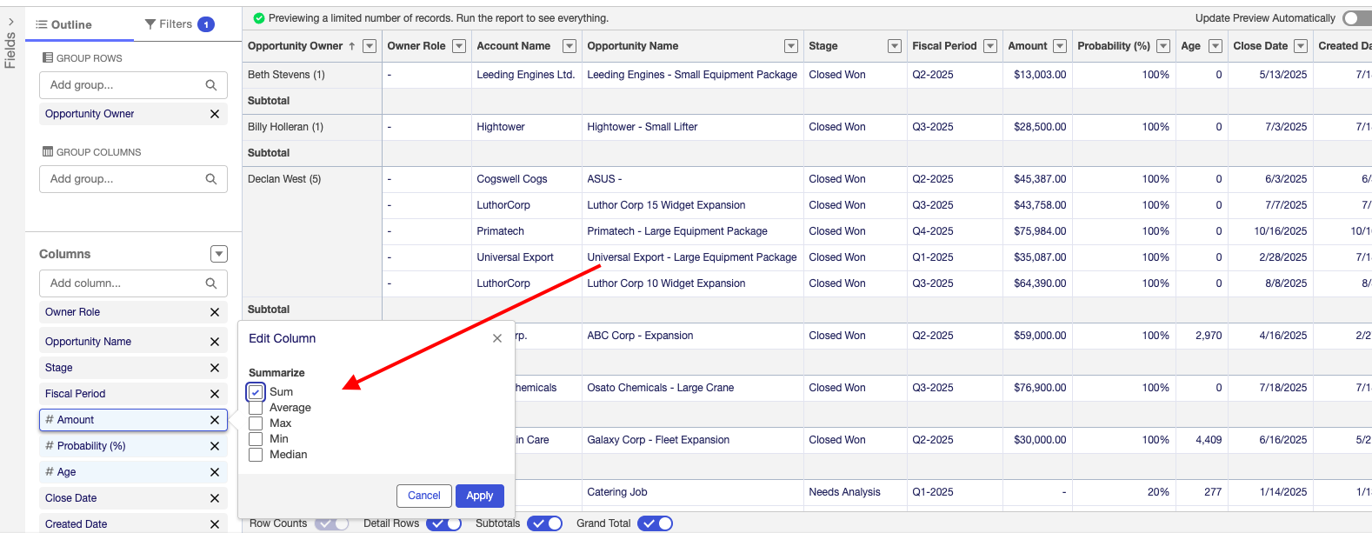Image resolution: width=1372 pixels, height=533 pixels.
Task: Remove the Owner Role column
Action: click(x=215, y=312)
